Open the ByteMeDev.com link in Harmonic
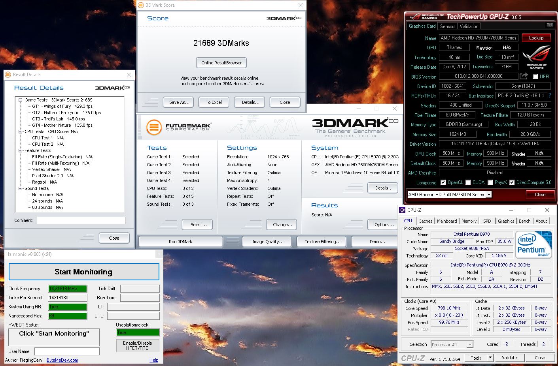 [x=62, y=360]
